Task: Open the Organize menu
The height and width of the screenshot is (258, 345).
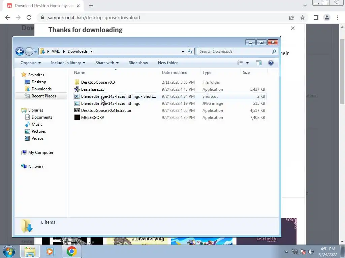Action: [x=31, y=63]
